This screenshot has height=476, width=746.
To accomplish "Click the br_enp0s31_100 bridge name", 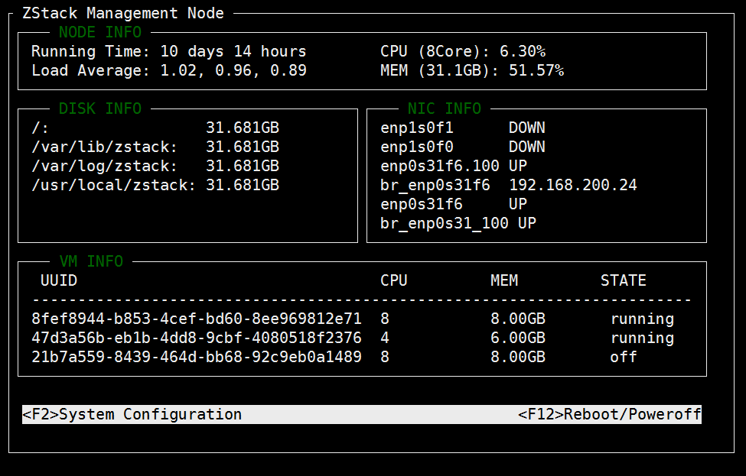I will (x=445, y=223).
